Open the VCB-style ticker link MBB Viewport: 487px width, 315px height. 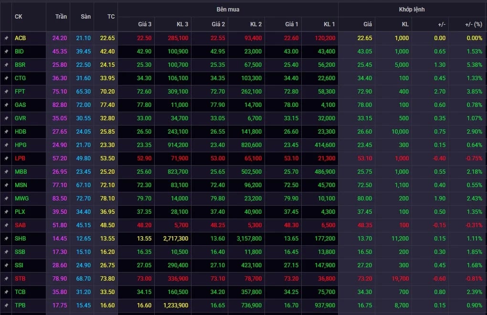(21, 172)
